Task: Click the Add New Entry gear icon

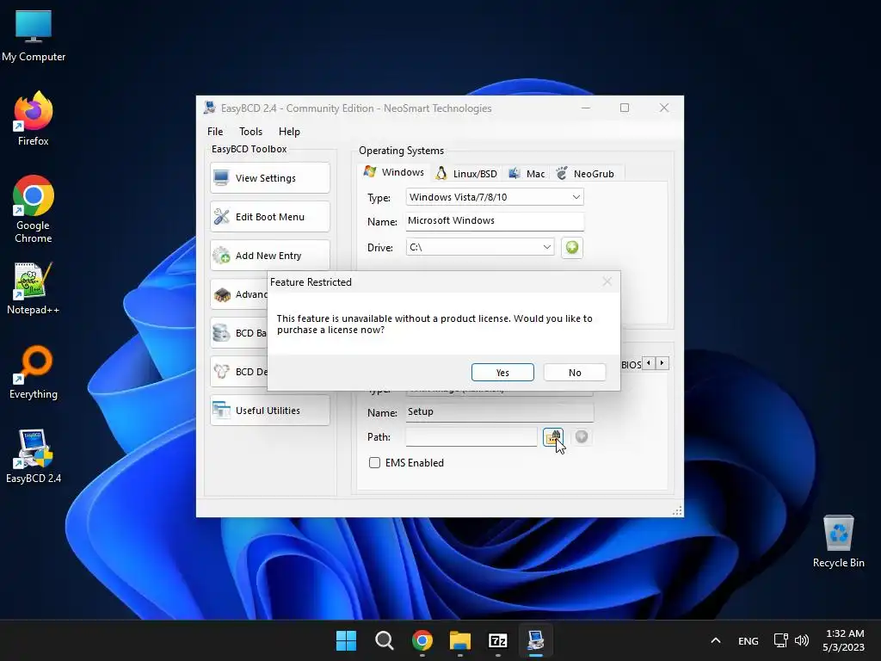Action: (221, 255)
